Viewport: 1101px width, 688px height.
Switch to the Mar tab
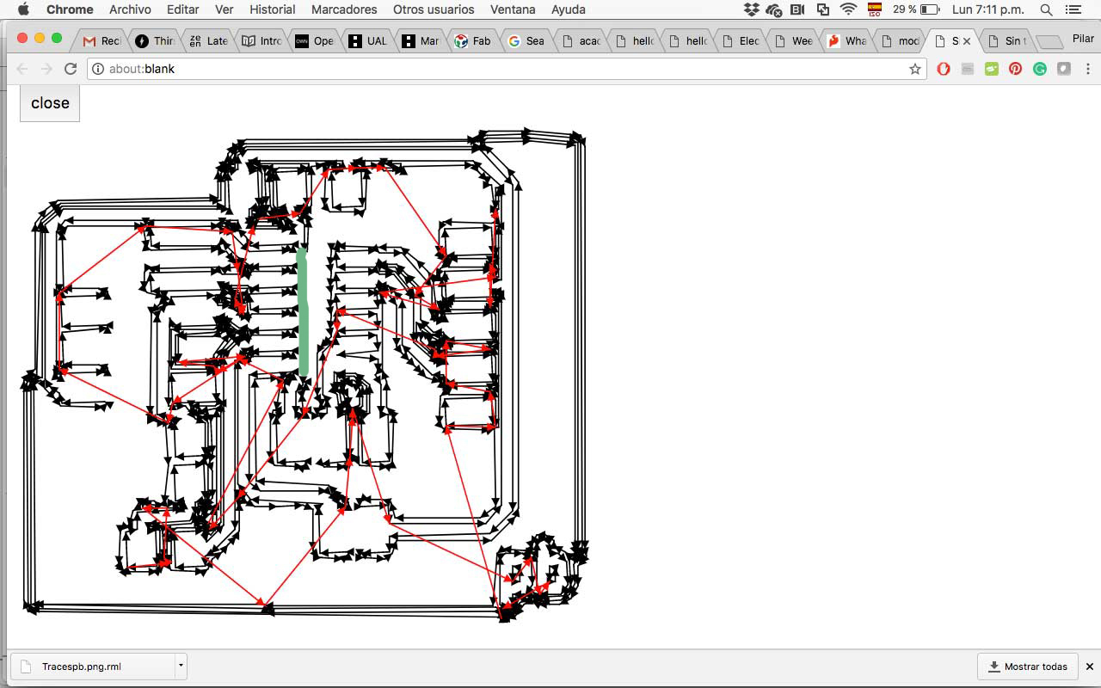[421, 40]
